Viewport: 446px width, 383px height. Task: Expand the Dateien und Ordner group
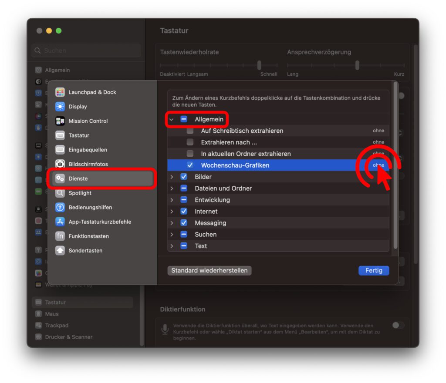tap(172, 188)
